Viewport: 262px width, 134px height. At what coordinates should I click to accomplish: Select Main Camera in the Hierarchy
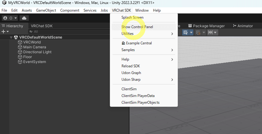click(x=35, y=47)
